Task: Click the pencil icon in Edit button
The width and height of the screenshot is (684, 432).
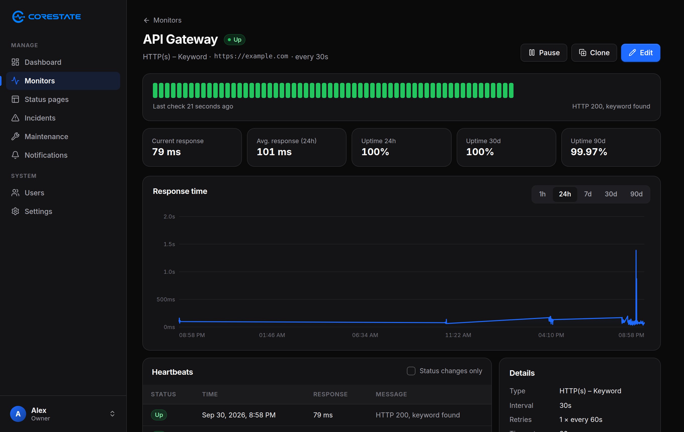Action: [x=632, y=53]
